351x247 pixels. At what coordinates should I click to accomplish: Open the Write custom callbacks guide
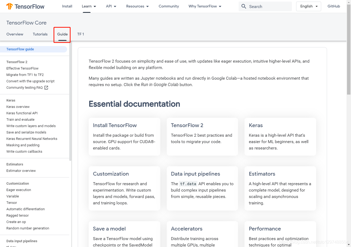click(x=24, y=152)
